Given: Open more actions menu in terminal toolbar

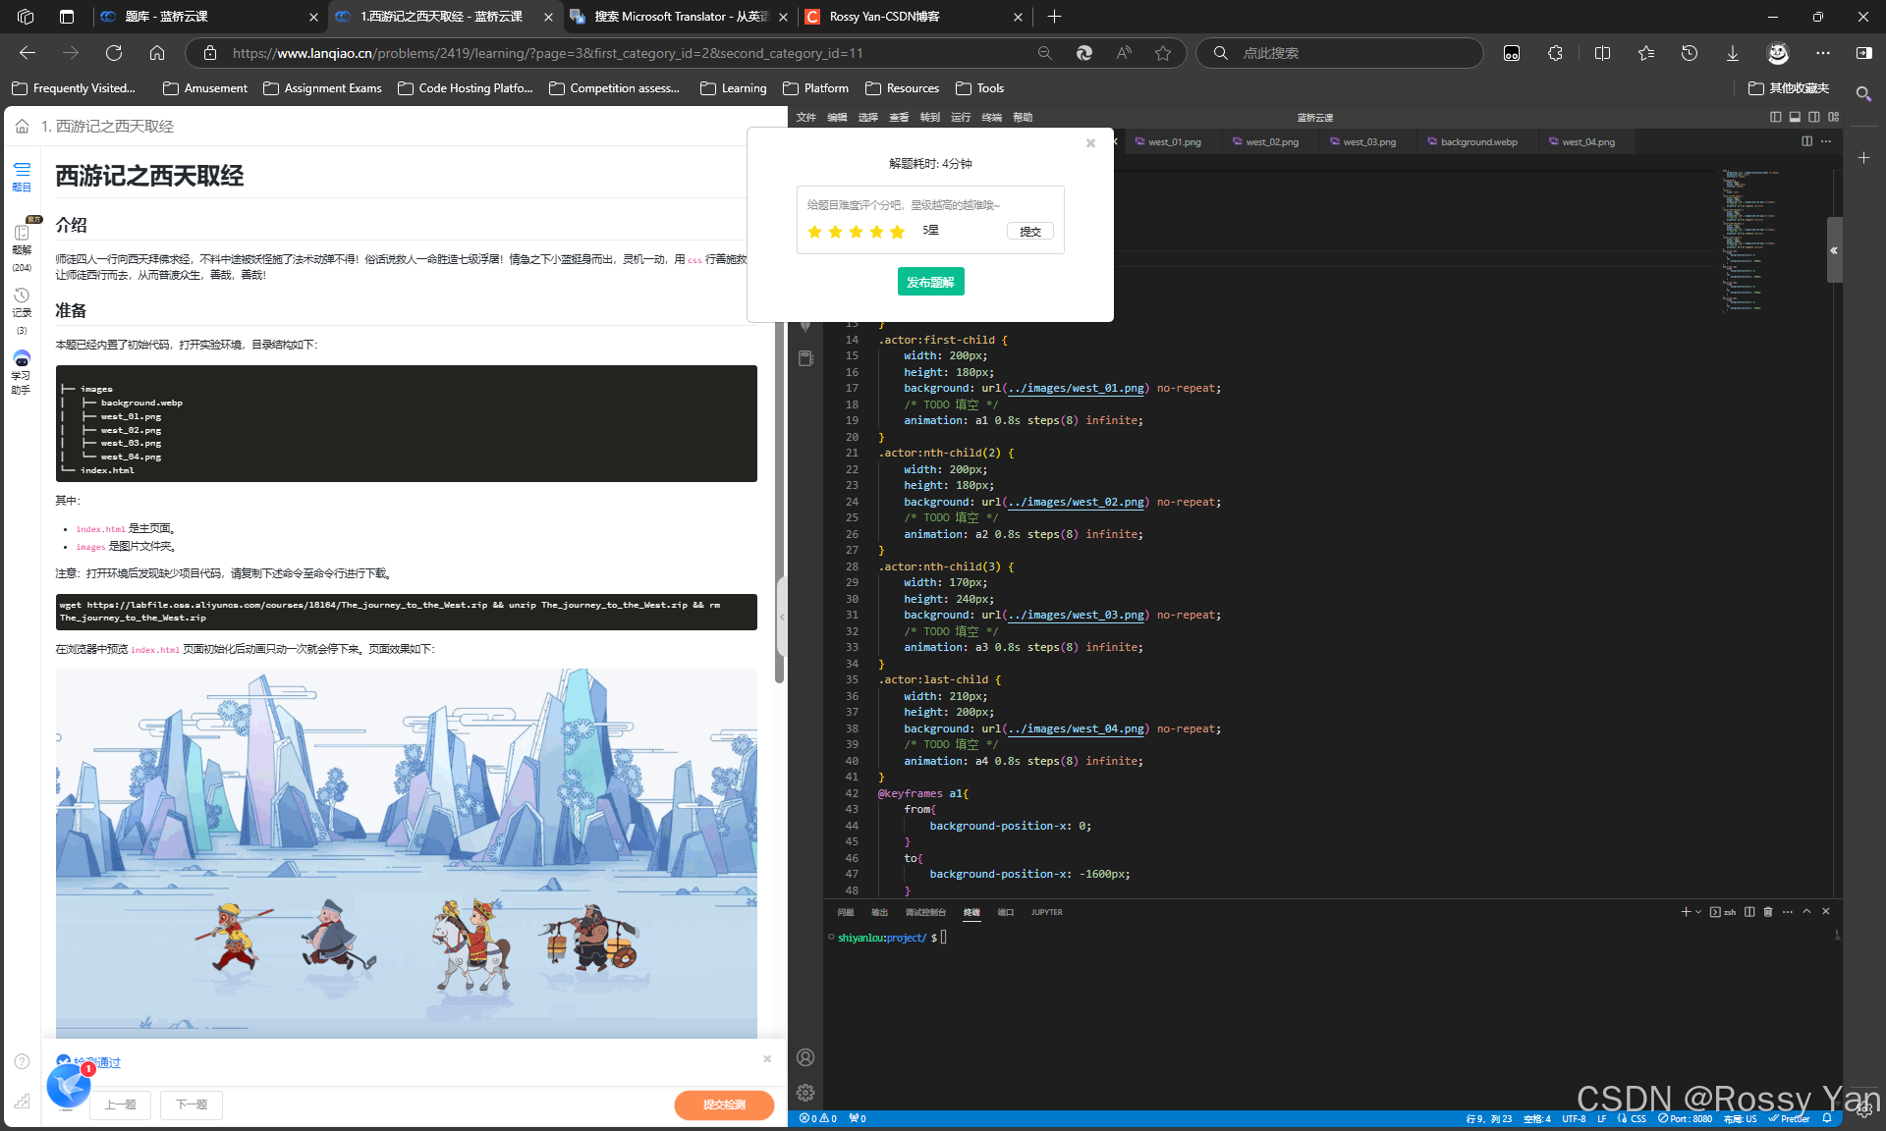Looking at the screenshot, I should click(1788, 912).
